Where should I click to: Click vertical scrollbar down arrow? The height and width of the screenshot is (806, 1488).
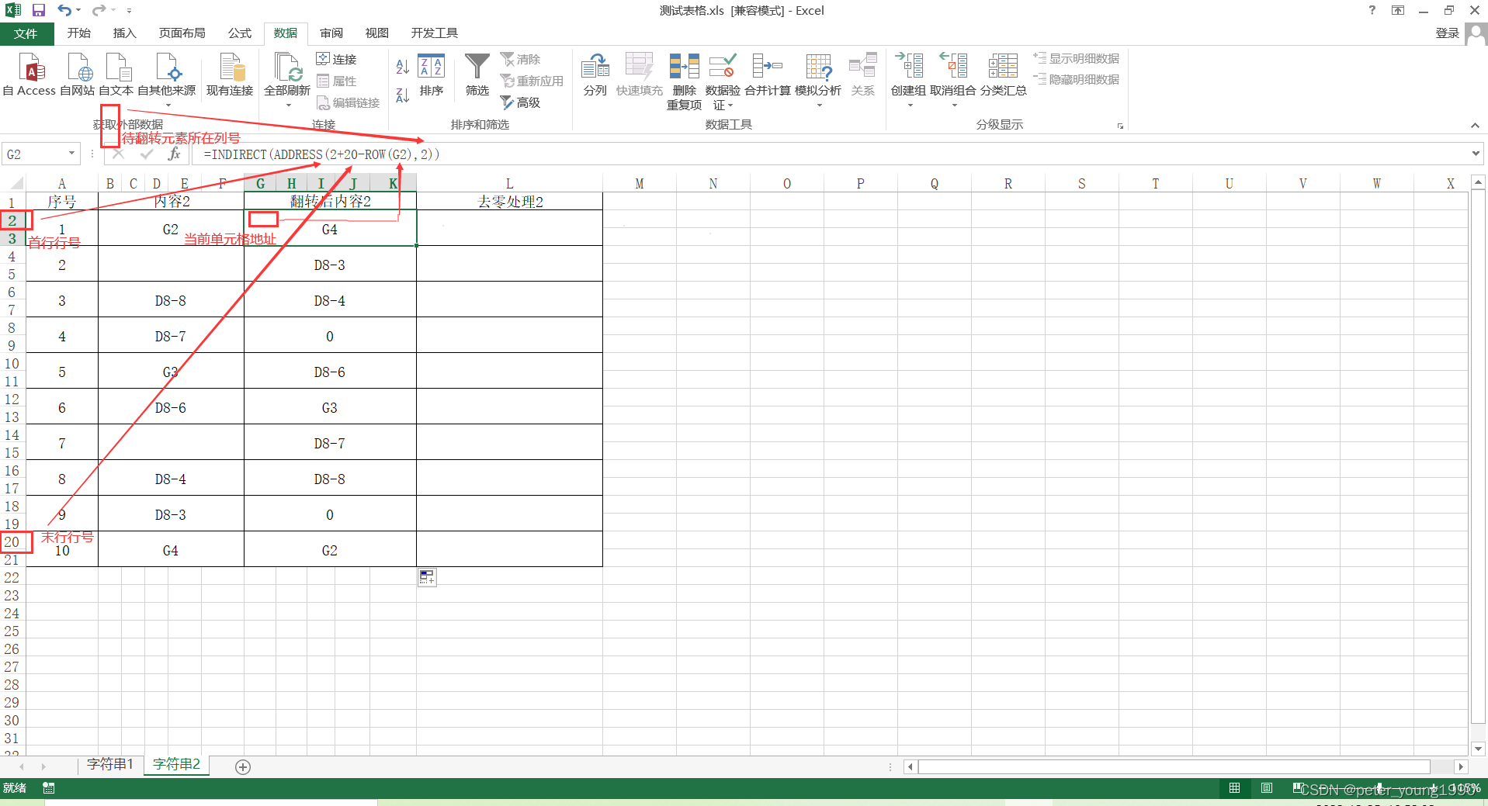coord(1479,749)
